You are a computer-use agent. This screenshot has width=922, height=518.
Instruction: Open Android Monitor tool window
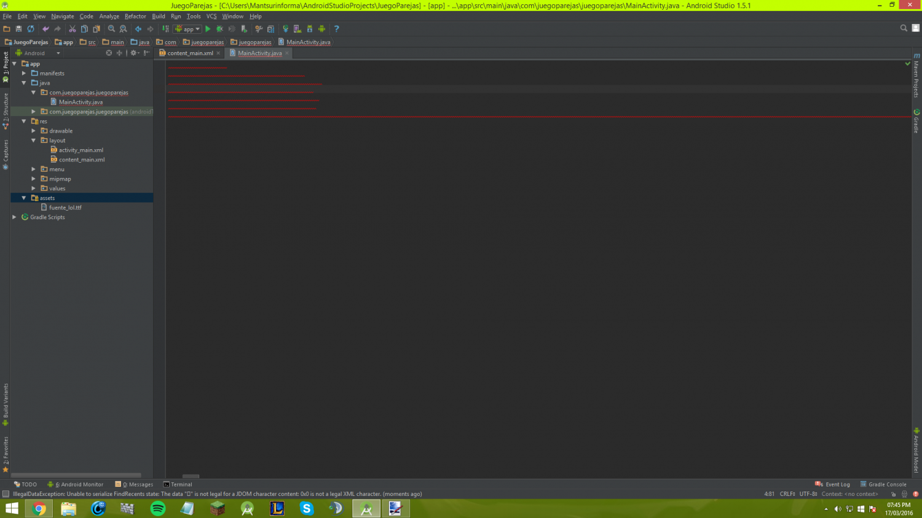tap(76, 484)
